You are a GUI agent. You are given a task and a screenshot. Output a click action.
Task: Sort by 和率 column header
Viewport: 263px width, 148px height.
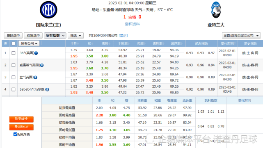(x=142, y=44)
